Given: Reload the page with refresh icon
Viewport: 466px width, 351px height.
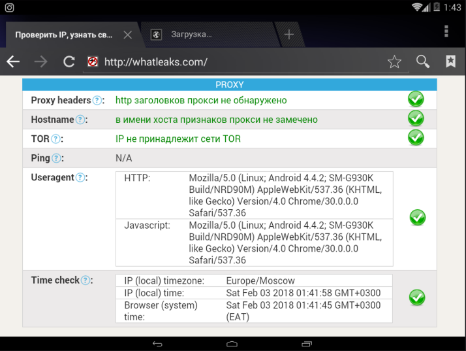Looking at the screenshot, I should pyautogui.click(x=69, y=61).
